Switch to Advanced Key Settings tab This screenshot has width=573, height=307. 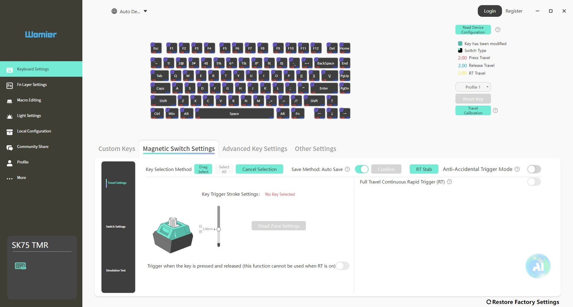pyautogui.click(x=255, y=149)
